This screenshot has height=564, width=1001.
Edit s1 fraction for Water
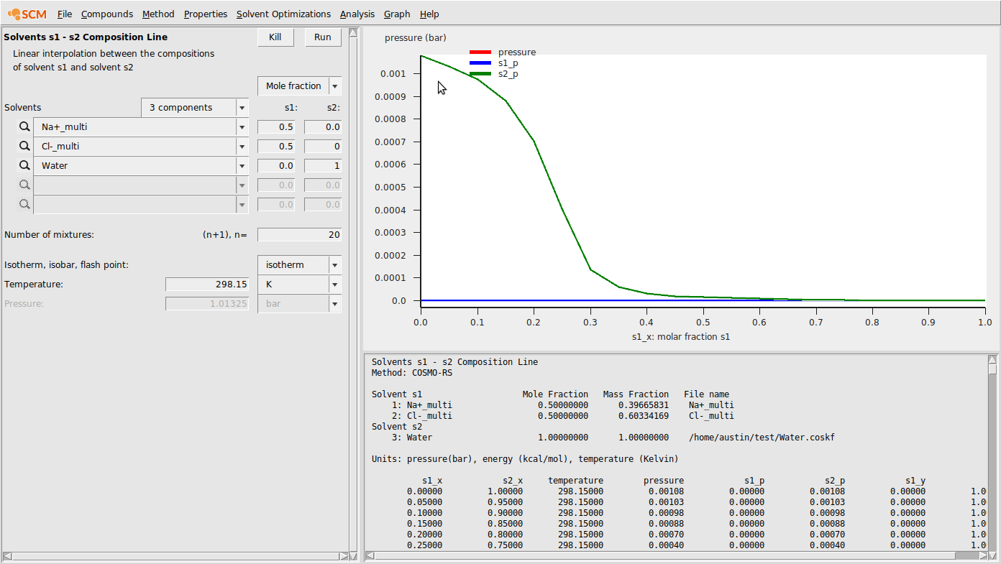point(277,166)
